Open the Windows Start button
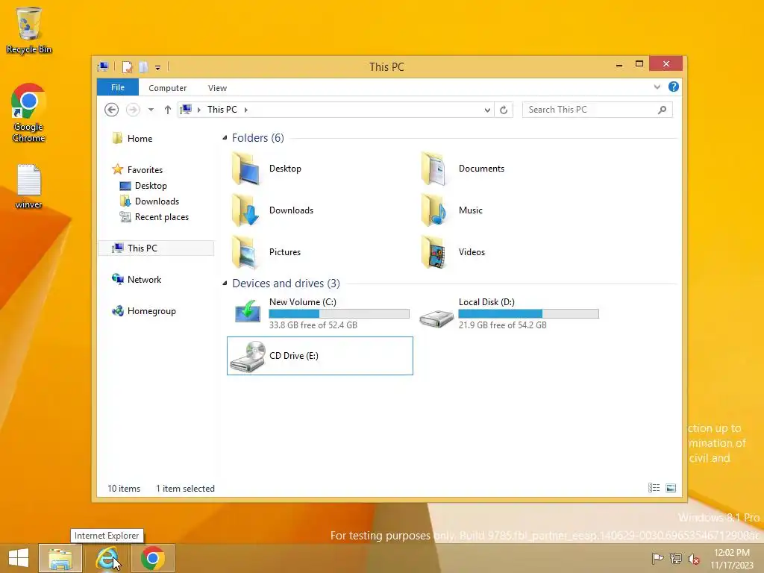Screen dimensions: 764x573 tap(19, 558)
